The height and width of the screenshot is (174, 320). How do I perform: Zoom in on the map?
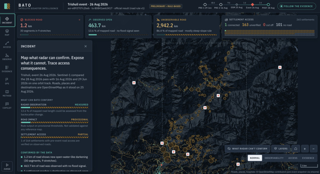coord(305,149)
